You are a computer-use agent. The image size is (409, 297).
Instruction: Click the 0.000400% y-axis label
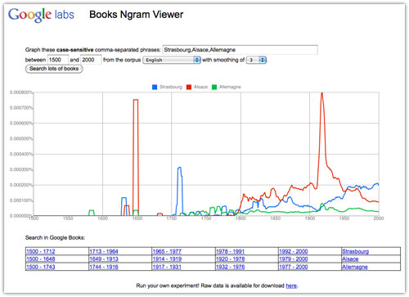(x=21, y=154)
